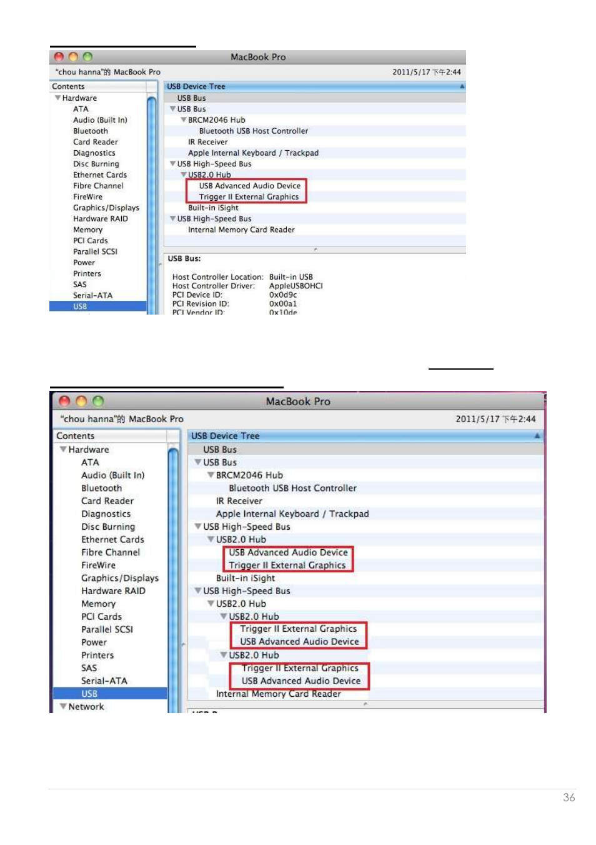Select Bluetooth USB Host Controller, lower window
This screenshot has height=845, width=596.
pyautogui.click(x=293, y=488)
